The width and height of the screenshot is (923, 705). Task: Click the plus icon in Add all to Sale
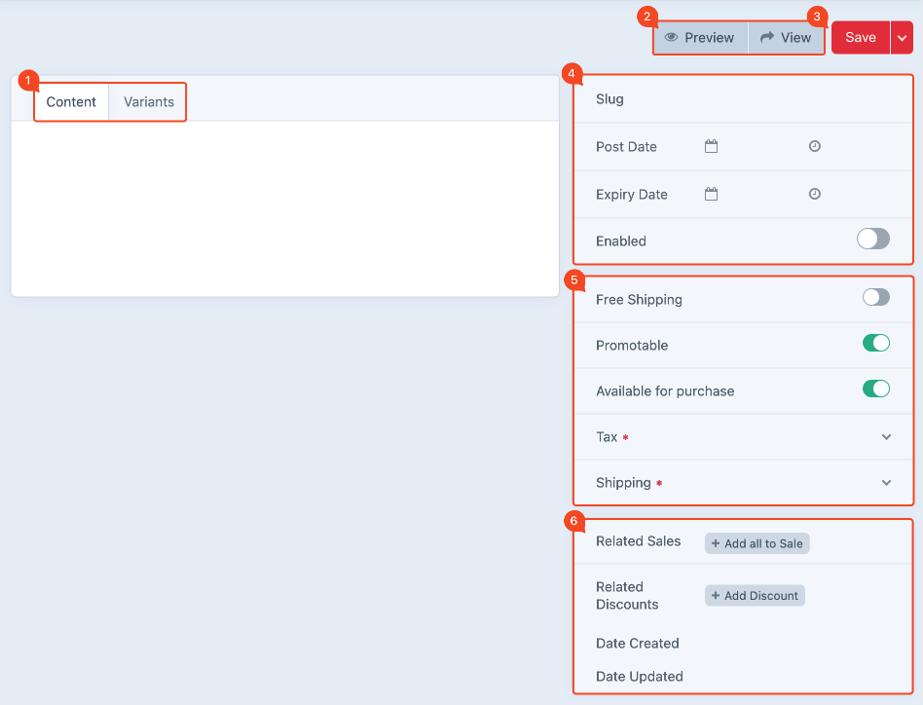(x=716, y=543)
